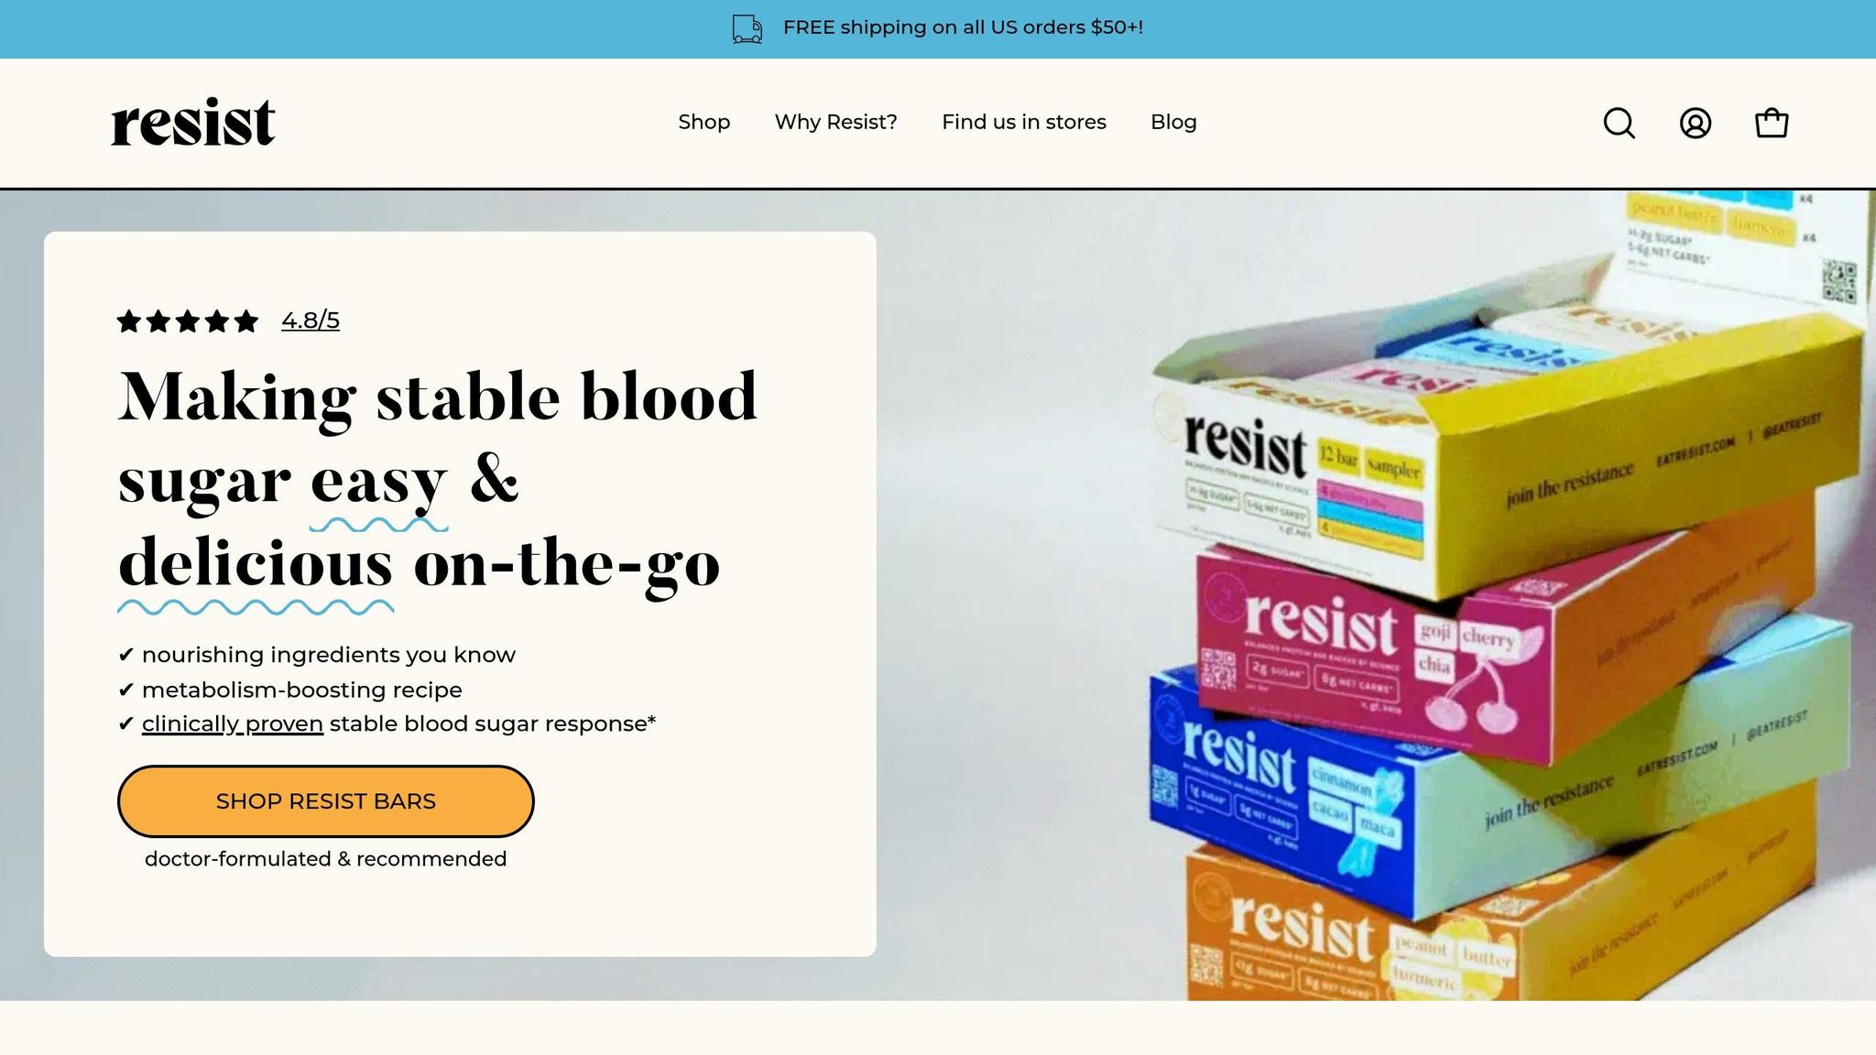Click the doctor-formulated & recommended text
1876x1055 pixels.
click(325, 859)
